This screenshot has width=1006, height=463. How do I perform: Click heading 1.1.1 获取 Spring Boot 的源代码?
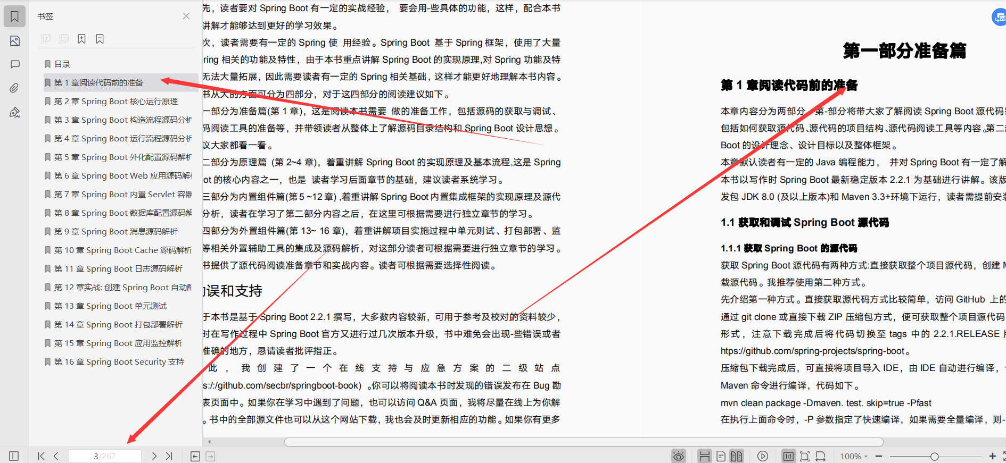click(789, 248)
